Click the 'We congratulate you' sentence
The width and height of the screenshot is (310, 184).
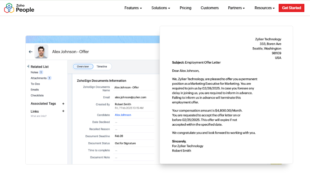[214, 133]
